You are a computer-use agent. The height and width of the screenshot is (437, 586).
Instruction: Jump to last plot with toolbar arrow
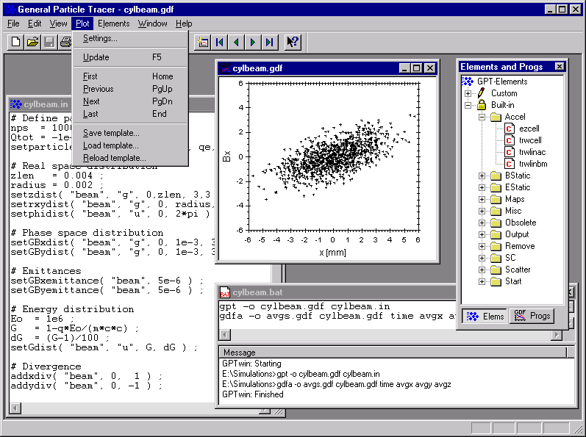(x=269, y=42)
